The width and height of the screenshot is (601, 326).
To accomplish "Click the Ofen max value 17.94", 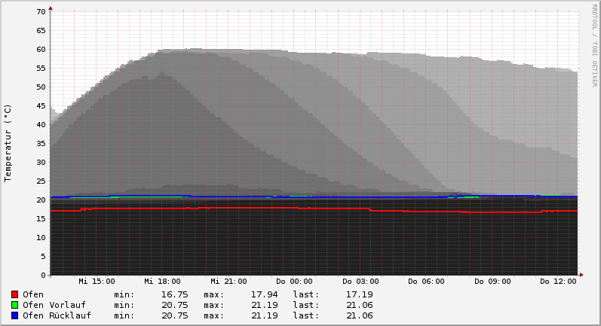I will tap(264, 294).
